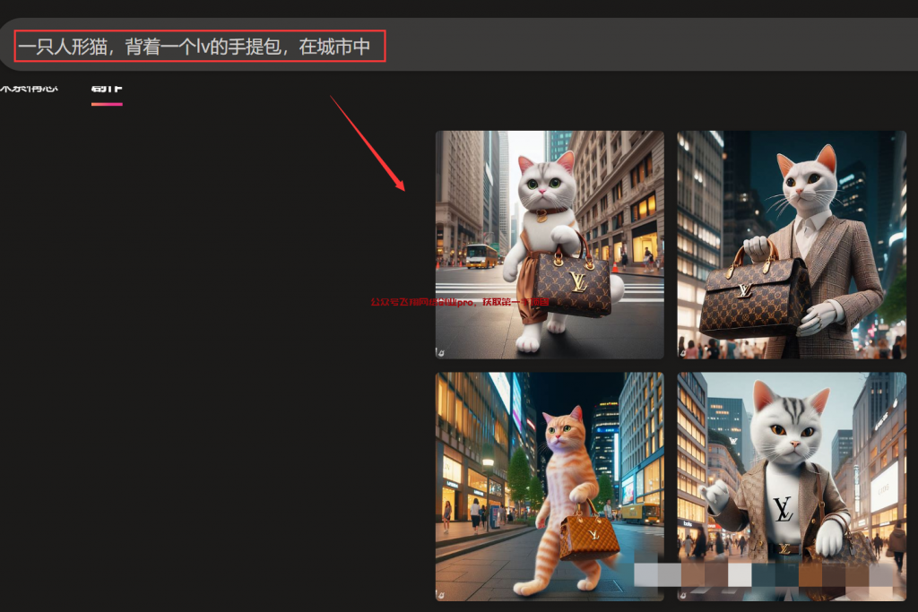Switch to the partially visible left tab
Viewport: 918px width, 612px height.
pyautogui.click(x=27, y=88)
